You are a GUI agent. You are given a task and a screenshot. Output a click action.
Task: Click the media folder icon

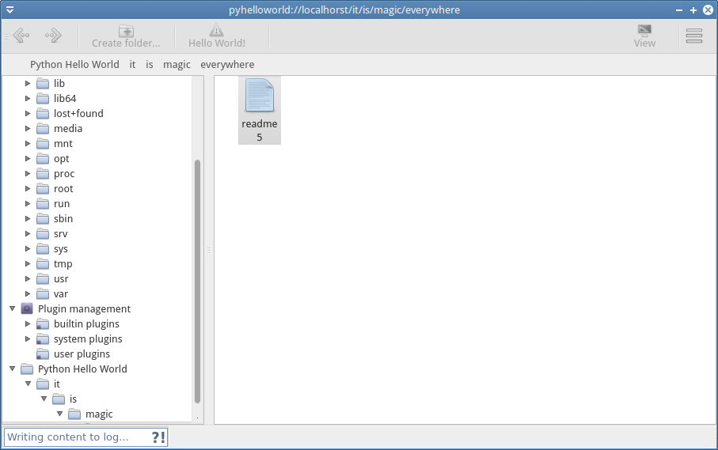click(43, 128)
